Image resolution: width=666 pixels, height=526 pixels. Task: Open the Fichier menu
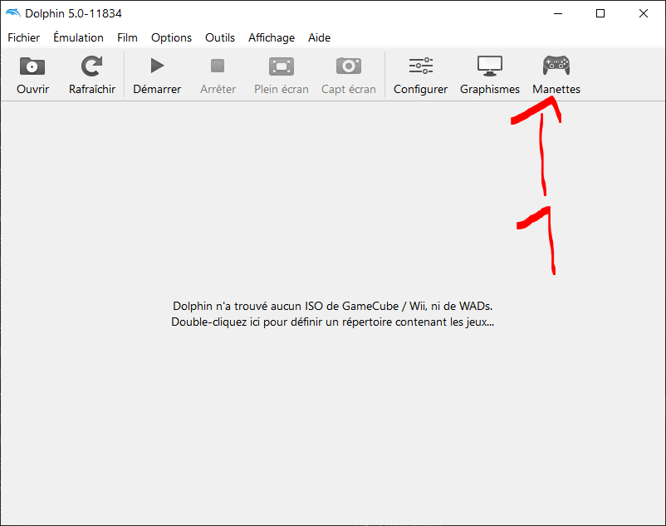[x=23, y=37]
